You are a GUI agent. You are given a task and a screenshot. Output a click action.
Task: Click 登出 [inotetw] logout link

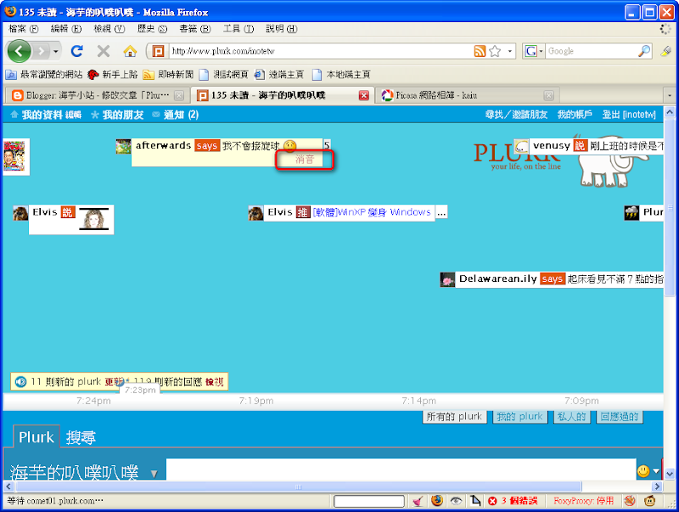pos(629,115)
